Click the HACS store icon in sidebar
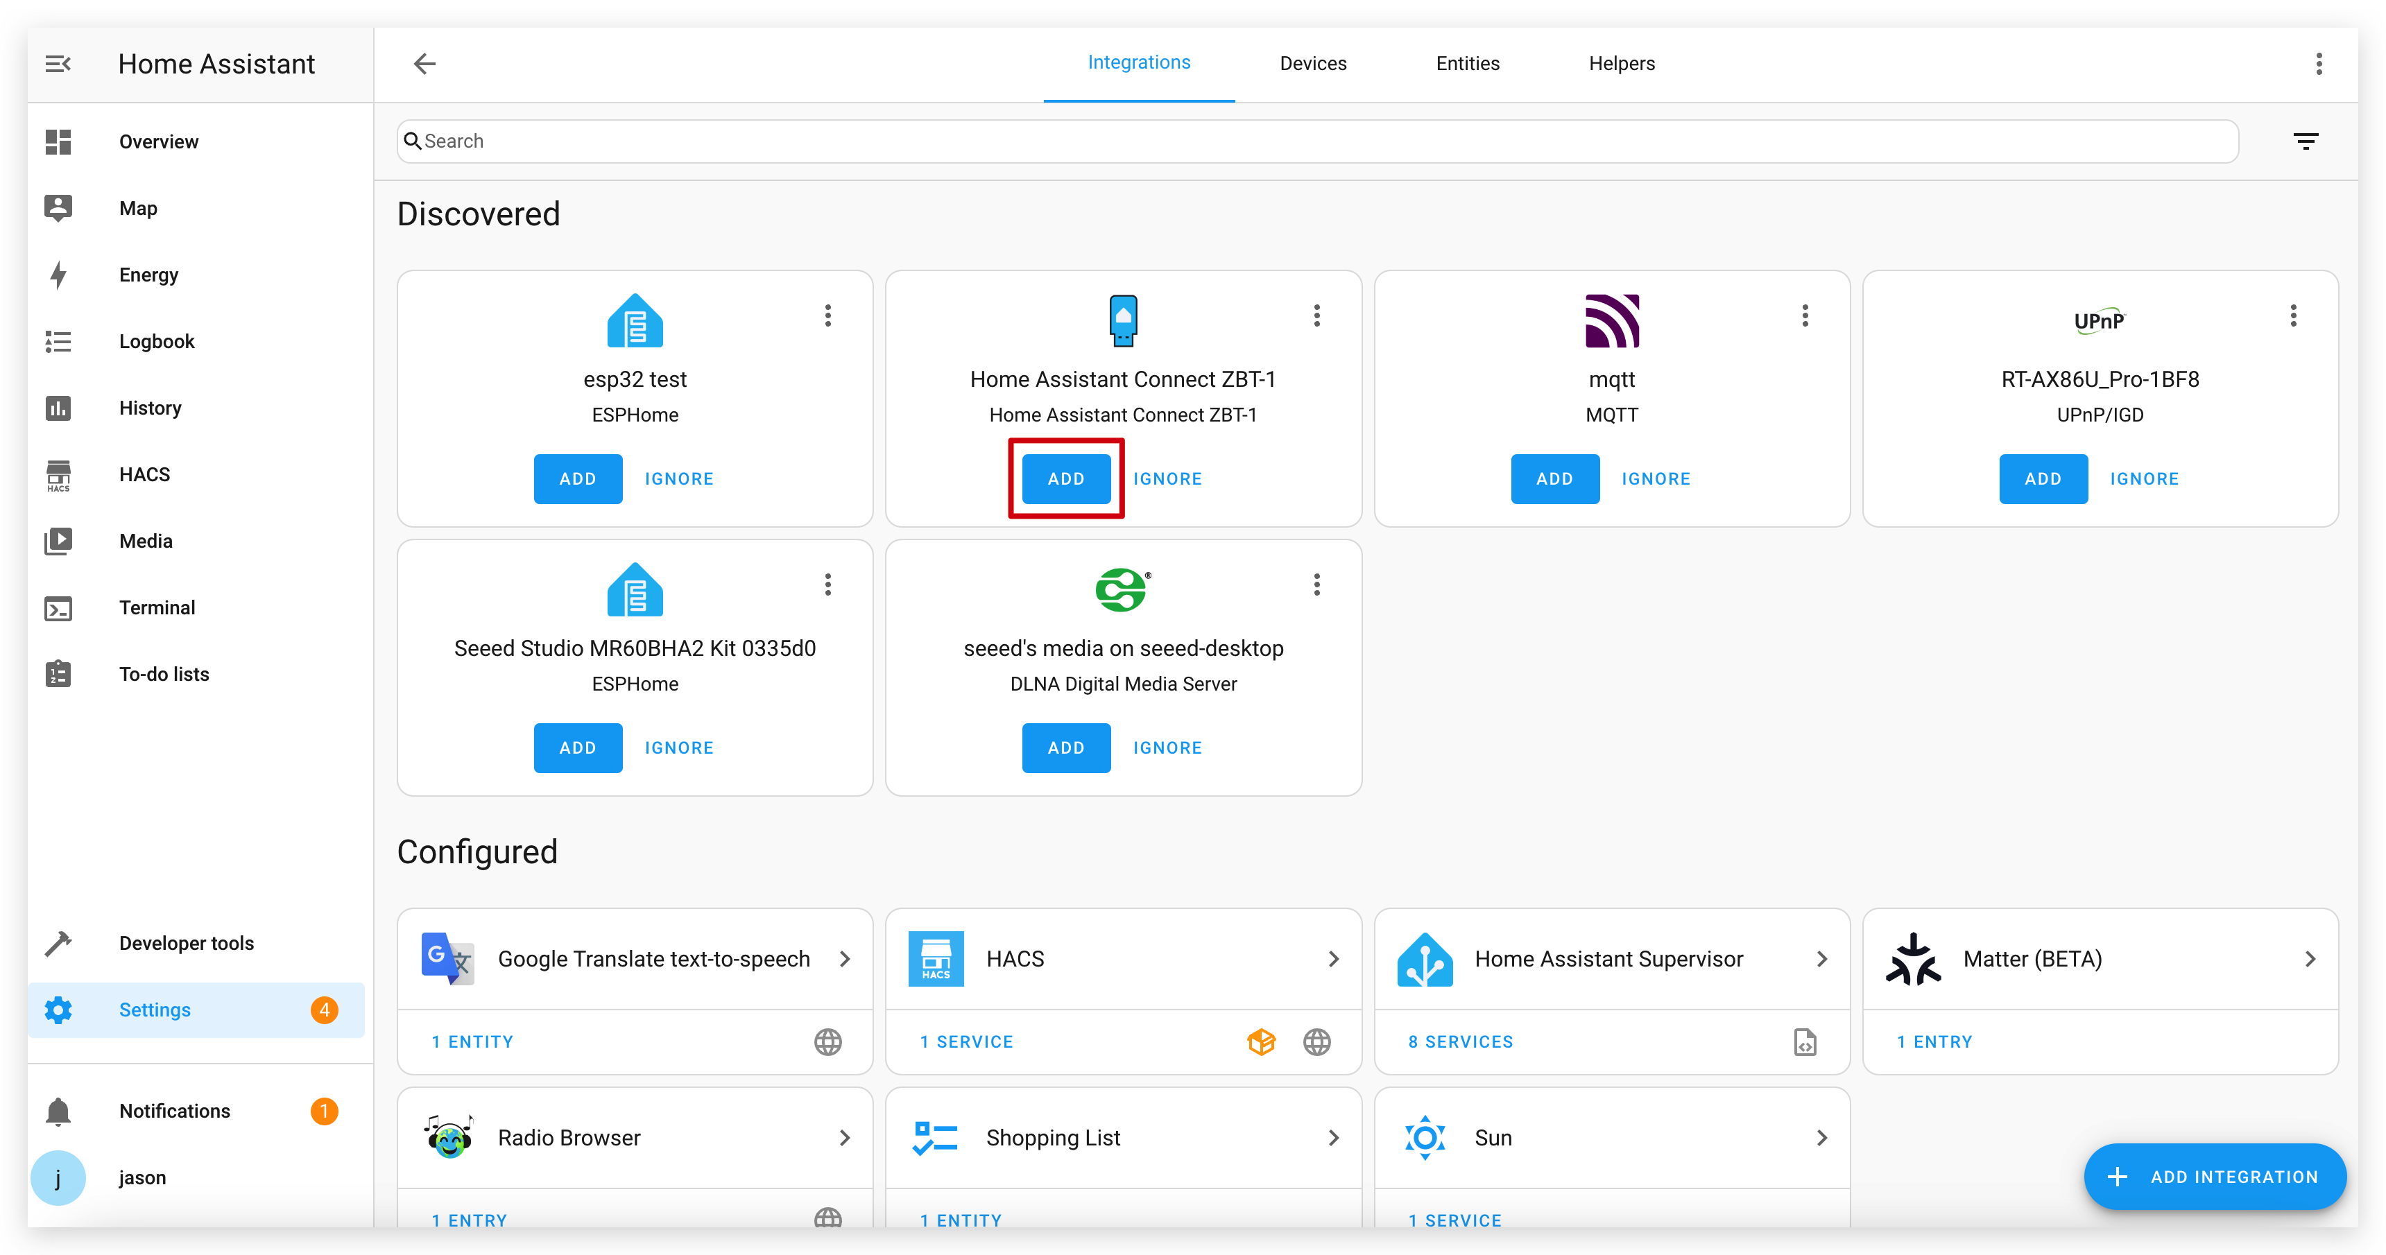2386x1255 pixels. point(58,475)
